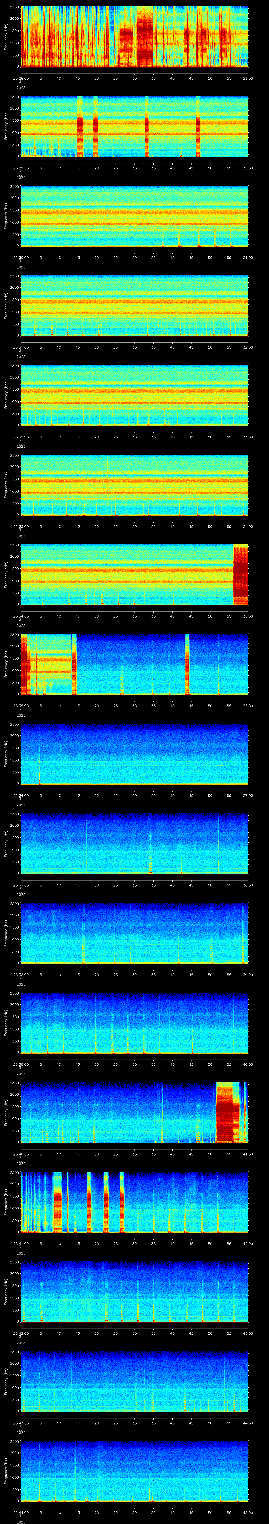Select the spectrogram panel starting at 23:42:00
269x1524 pixels.
(135, 1292)
